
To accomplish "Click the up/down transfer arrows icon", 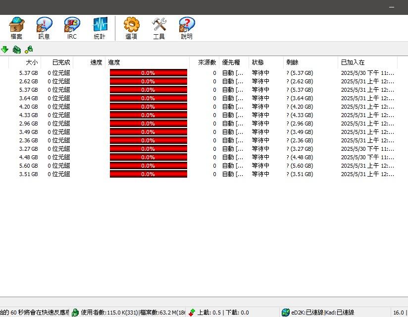I will (192, 313).
